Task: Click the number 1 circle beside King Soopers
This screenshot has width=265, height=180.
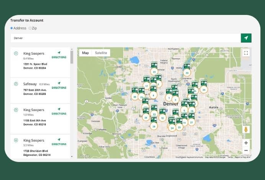Action: point(16,53)
